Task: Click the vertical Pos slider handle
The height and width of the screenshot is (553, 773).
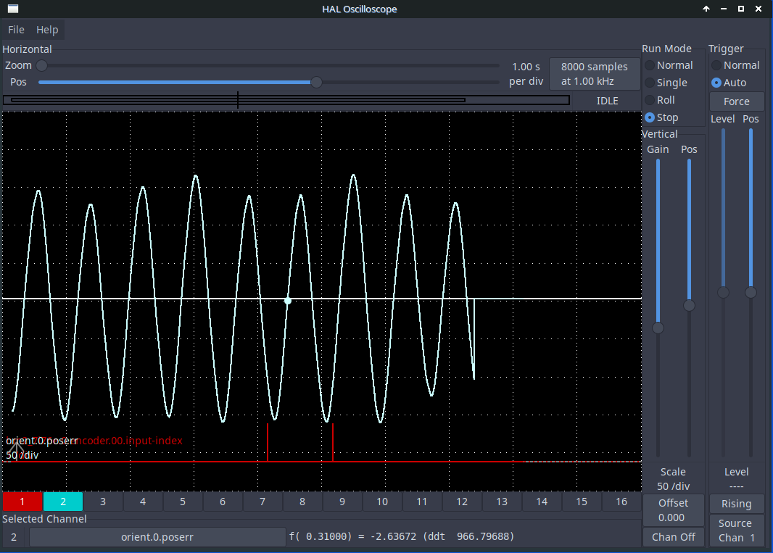Action: pyautogui.click(x=689, y=306)
